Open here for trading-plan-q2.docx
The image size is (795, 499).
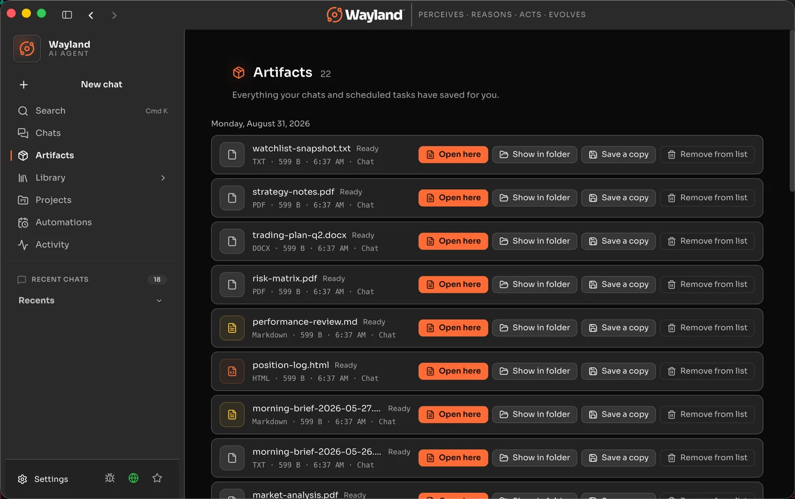tap(453, 241)
